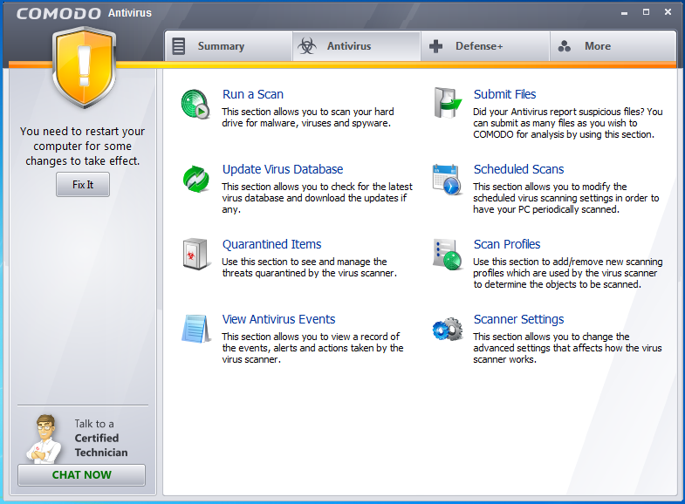Minimize the COMODO Antivirus window
This screenshot has height=504, width=685.
[x=624, y=13]
